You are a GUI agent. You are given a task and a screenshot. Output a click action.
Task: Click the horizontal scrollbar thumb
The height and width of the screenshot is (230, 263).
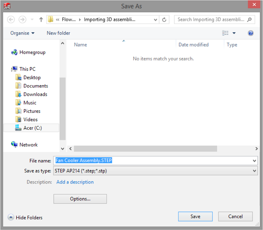(146, 149)
